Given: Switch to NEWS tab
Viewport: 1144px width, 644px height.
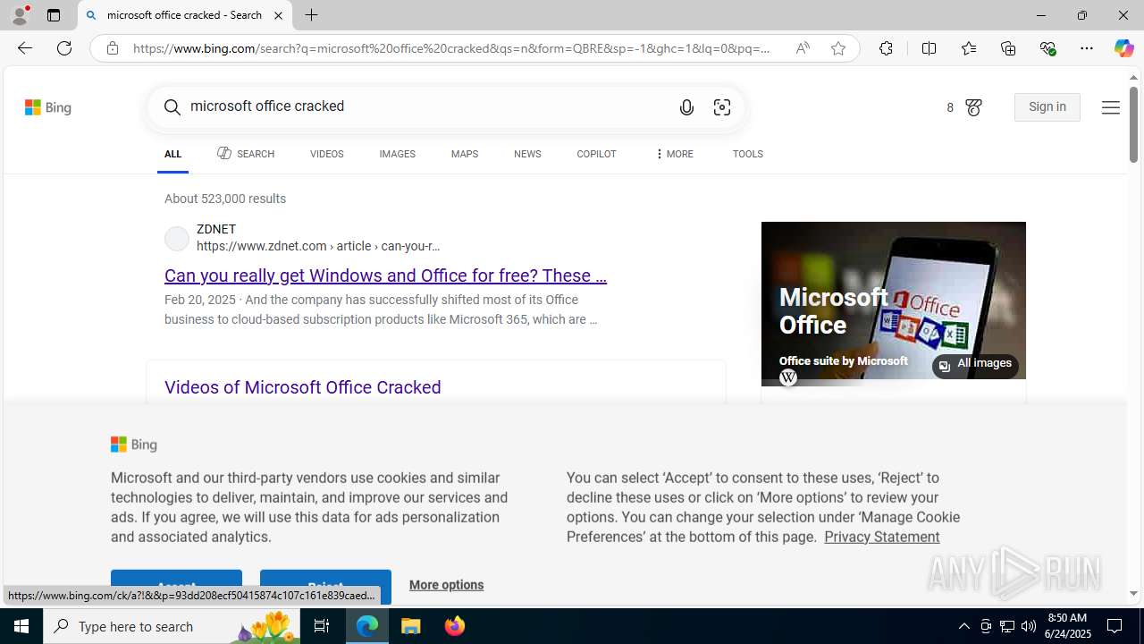Looking at the screenshot, I should coord(527,154).
